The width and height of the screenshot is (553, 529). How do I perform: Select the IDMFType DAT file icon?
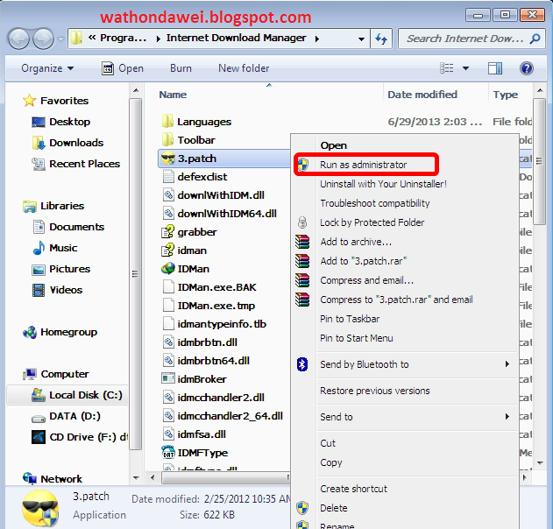[168, 452]
